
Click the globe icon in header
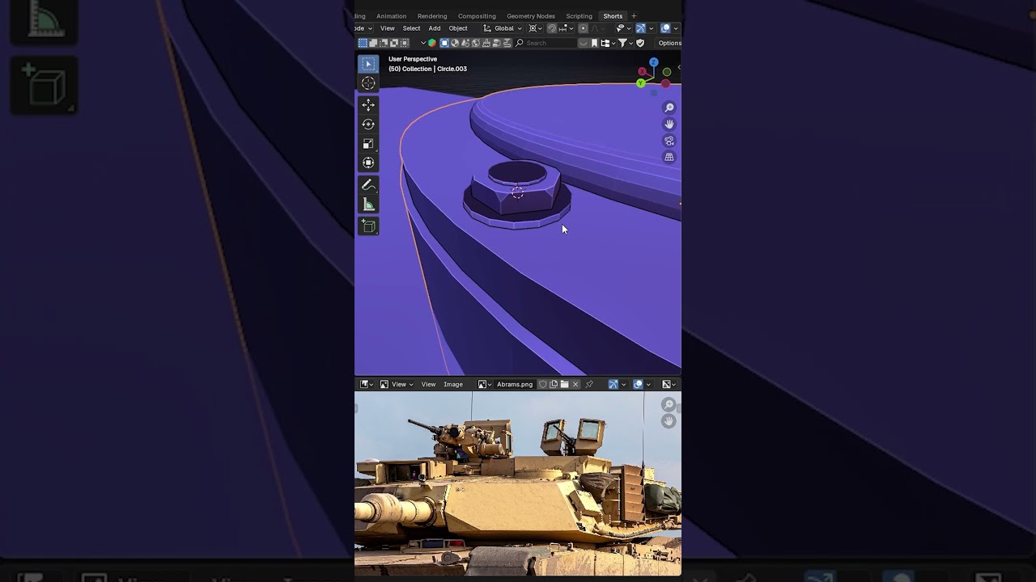point(476,43)
